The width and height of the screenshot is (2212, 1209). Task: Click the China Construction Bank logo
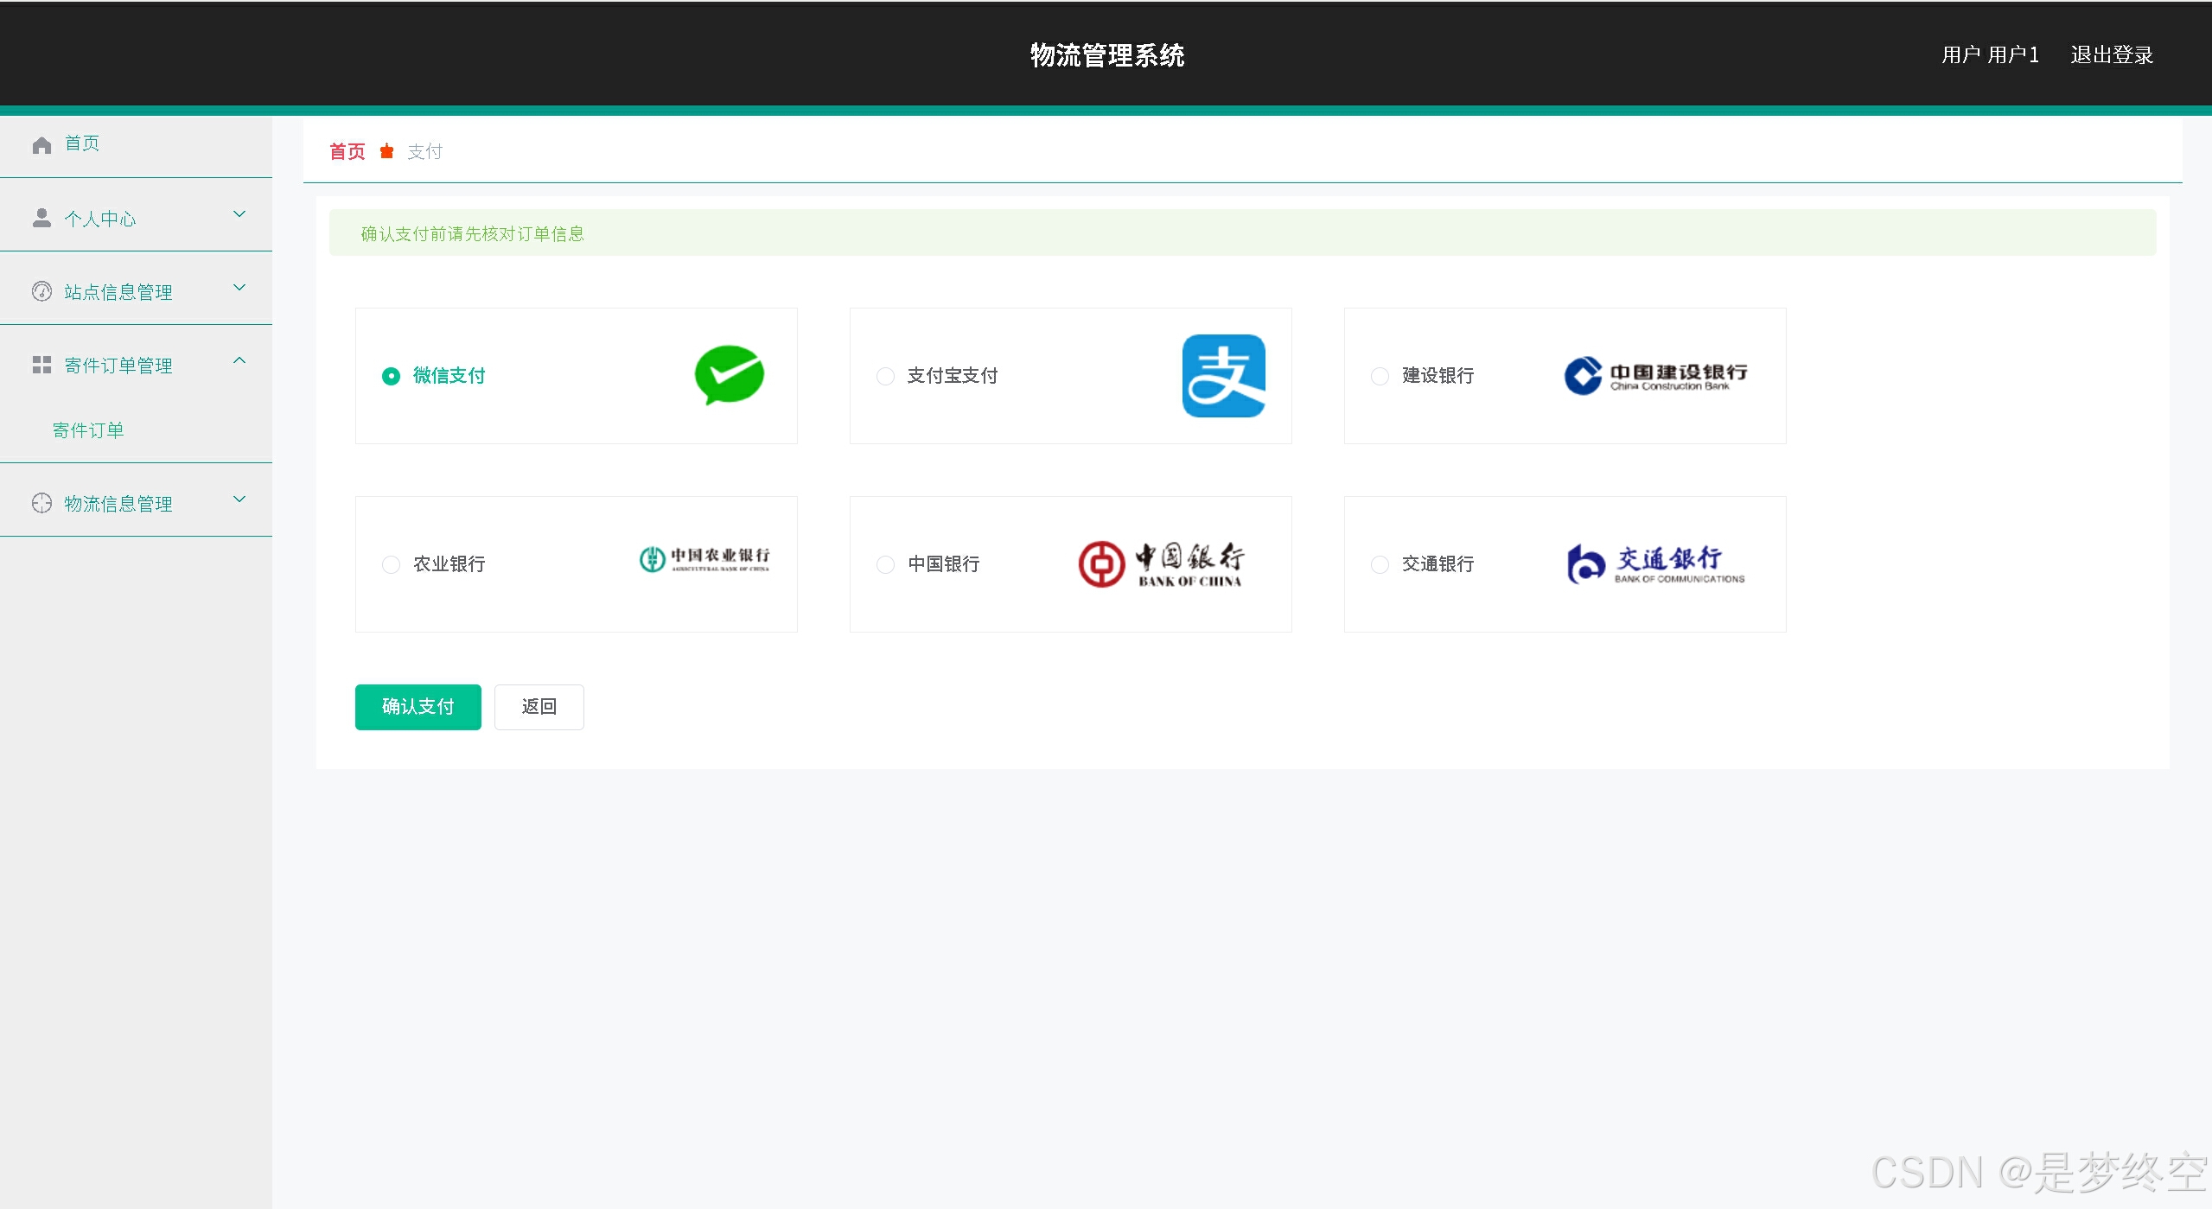(x=1655, y=376)
